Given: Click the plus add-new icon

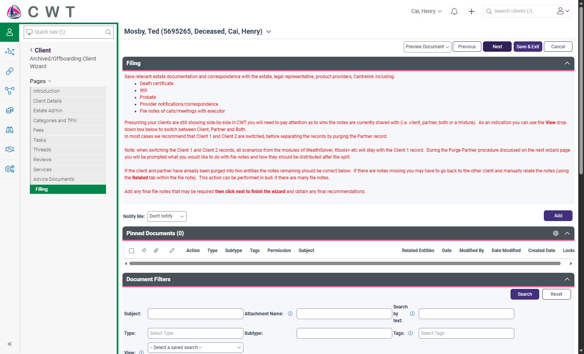Looking at the screenshot, I should 471,11.
